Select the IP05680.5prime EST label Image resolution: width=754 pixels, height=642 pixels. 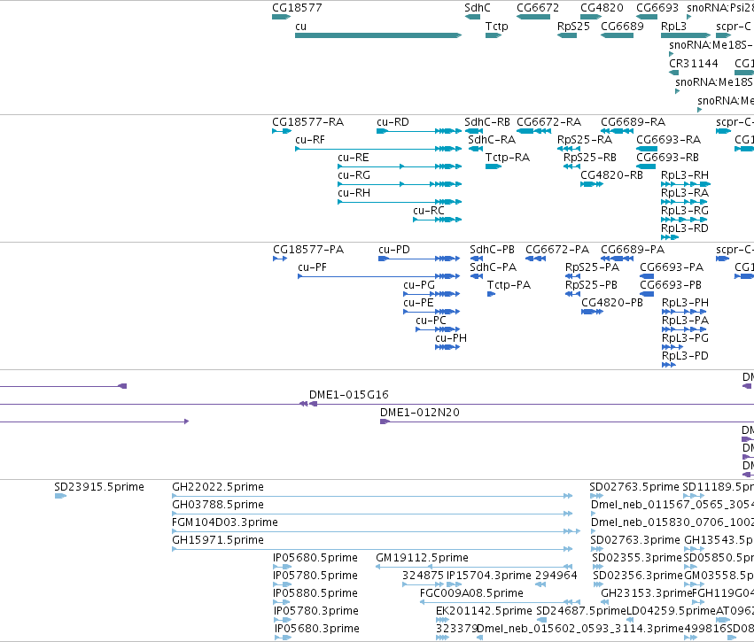315,559
